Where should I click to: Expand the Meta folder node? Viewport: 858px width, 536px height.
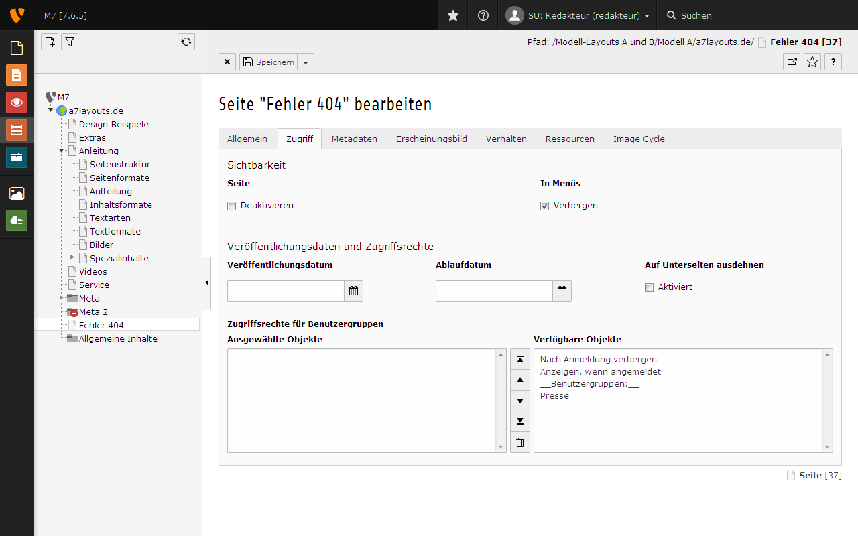click(x=61, y=297)
